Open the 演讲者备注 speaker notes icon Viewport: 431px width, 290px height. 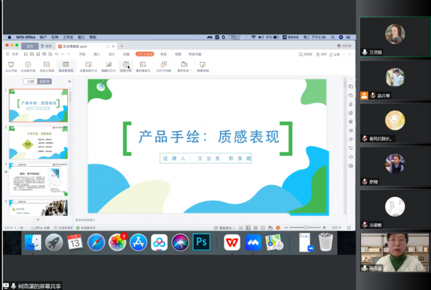point(143,65)
